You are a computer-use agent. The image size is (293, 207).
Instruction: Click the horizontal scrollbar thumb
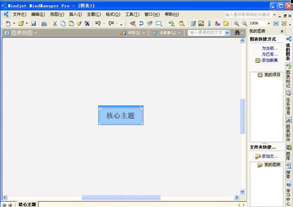[121, 197]
